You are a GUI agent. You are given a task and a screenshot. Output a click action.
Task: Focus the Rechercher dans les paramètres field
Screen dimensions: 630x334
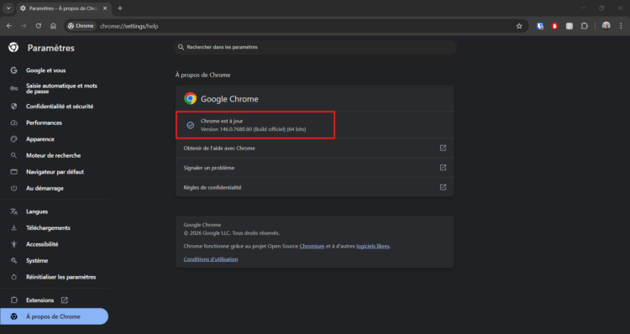(x=315, y=47)
